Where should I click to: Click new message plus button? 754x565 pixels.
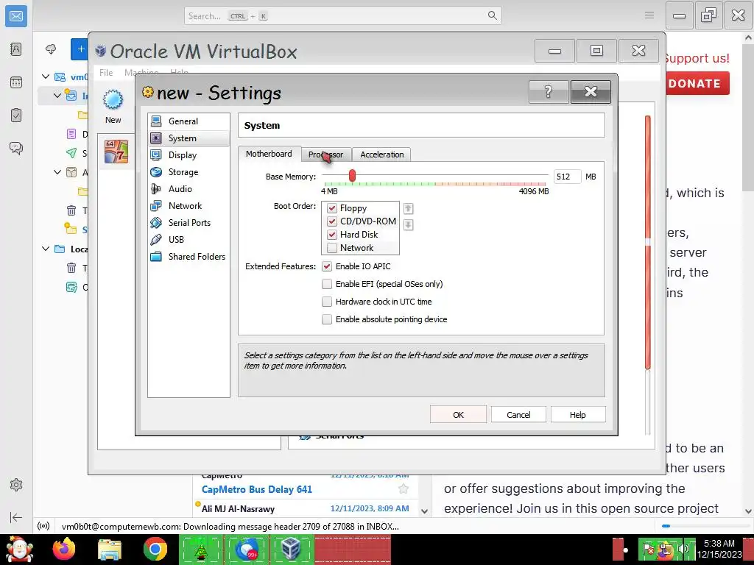click(81, 49)
